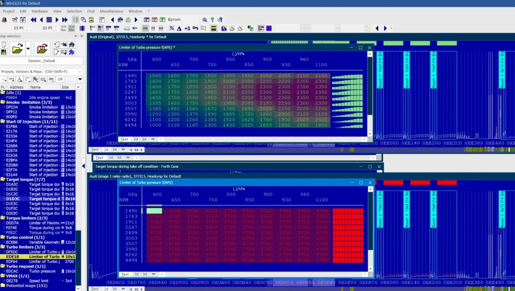
Task: Collapse the Smoke limitation folder
Action: tap(3, 103)
